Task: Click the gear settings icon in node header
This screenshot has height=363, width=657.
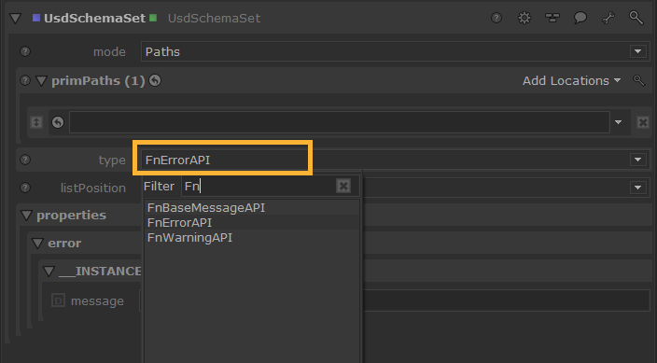Action: (524, 18)
